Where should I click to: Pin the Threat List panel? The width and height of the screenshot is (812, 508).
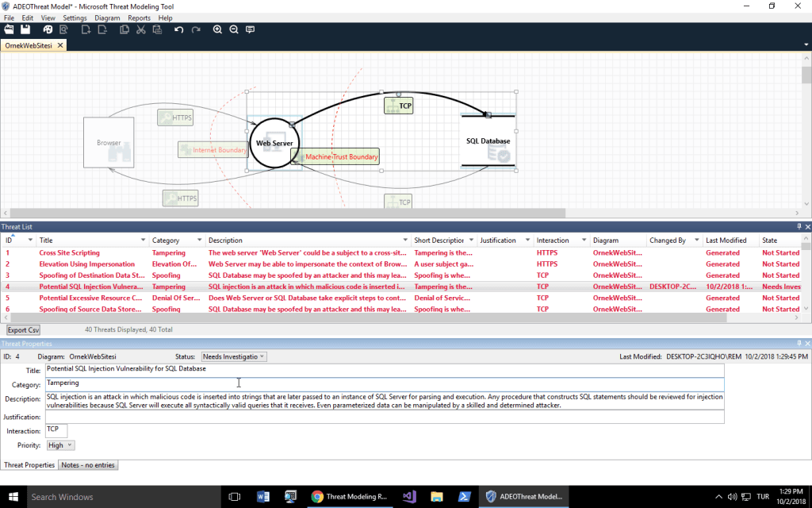(x=799, y=226)
